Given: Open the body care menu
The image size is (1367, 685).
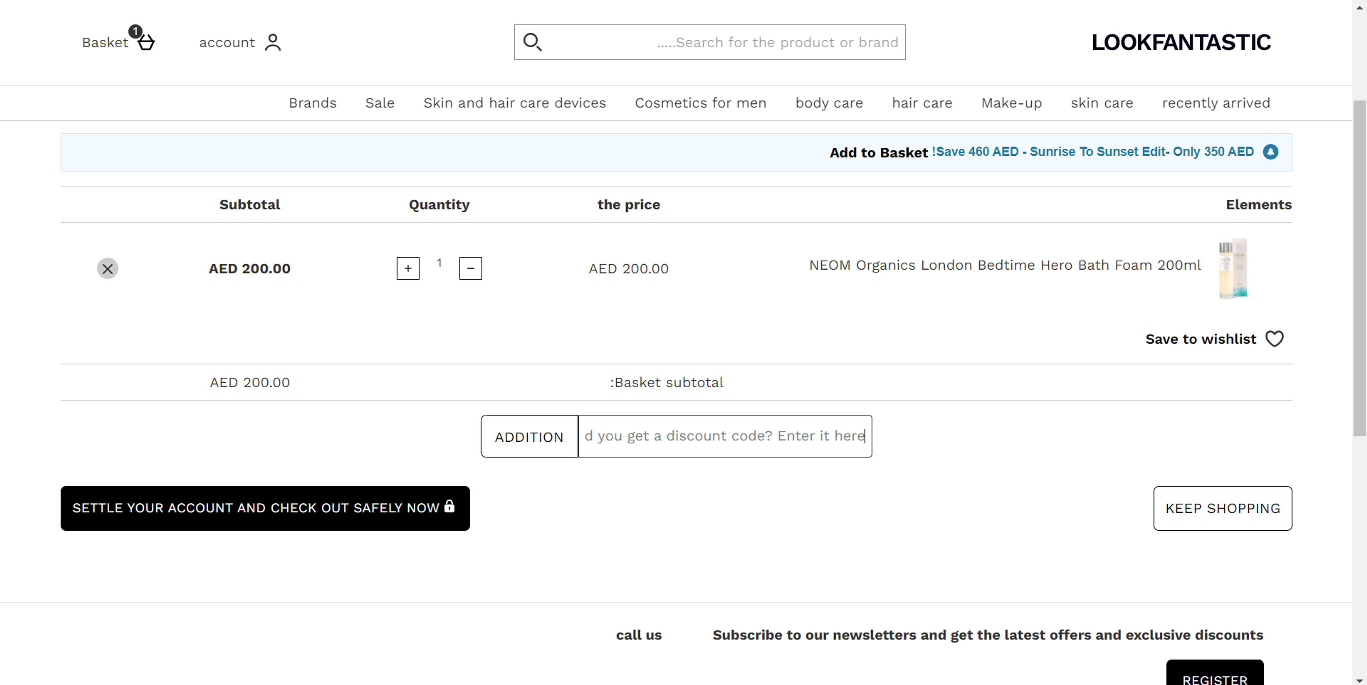Looking at the screenshot, I should point(829,103).
